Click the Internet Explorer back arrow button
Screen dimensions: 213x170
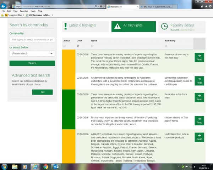click(4, 6)
